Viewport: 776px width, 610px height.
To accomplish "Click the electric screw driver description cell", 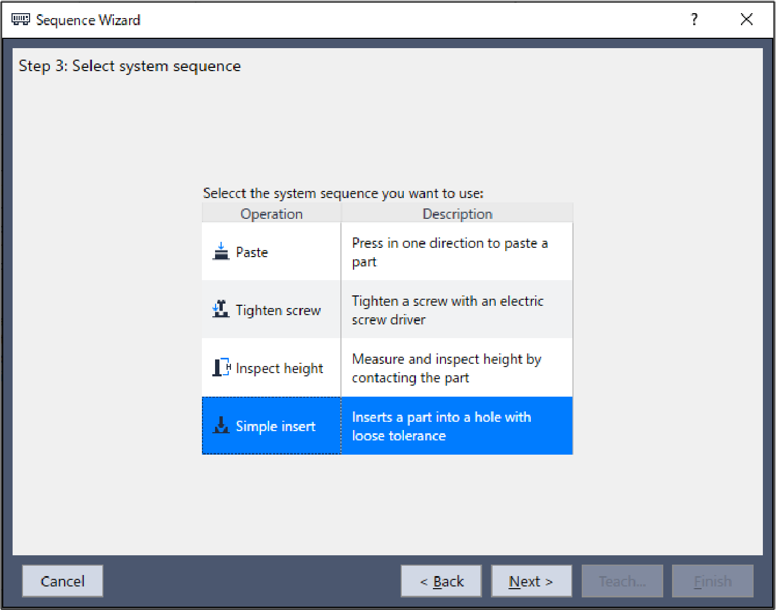I will click(447, 310).
